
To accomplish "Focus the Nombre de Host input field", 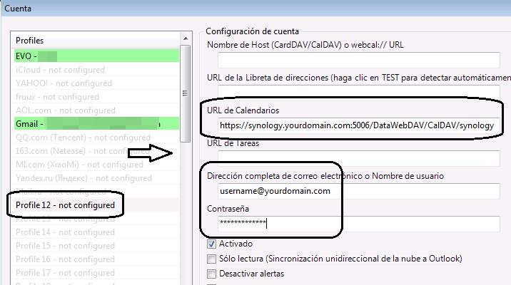I will (x=359, y=60).
